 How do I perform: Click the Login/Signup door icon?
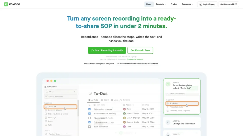tap(201, 4)
